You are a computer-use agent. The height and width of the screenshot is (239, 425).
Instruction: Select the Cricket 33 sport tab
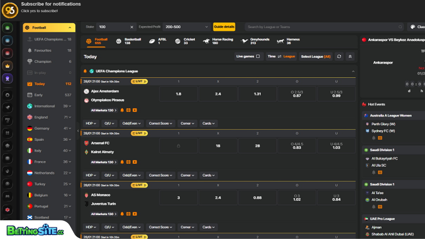pos(185,41)
